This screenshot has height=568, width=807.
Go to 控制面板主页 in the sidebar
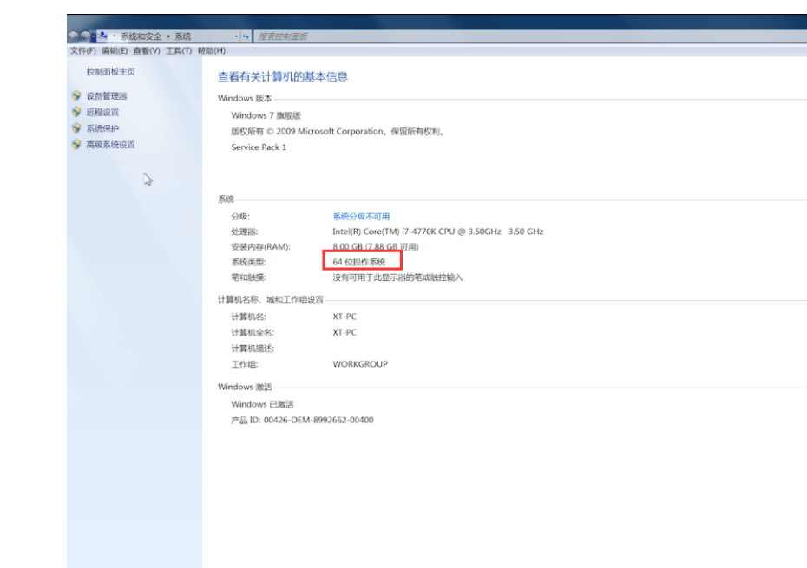110,72
